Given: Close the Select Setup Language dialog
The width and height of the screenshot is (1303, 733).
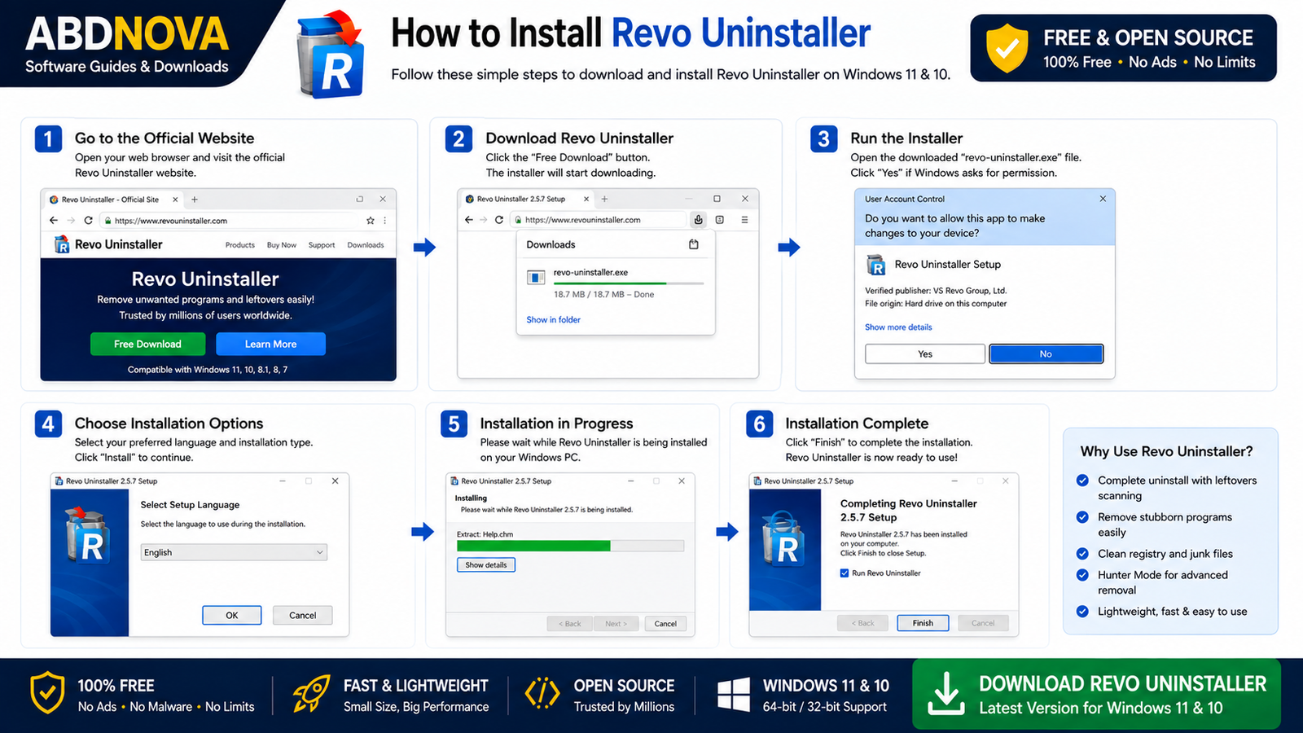Looking at the screenshot, I should [x=335, y=481].
